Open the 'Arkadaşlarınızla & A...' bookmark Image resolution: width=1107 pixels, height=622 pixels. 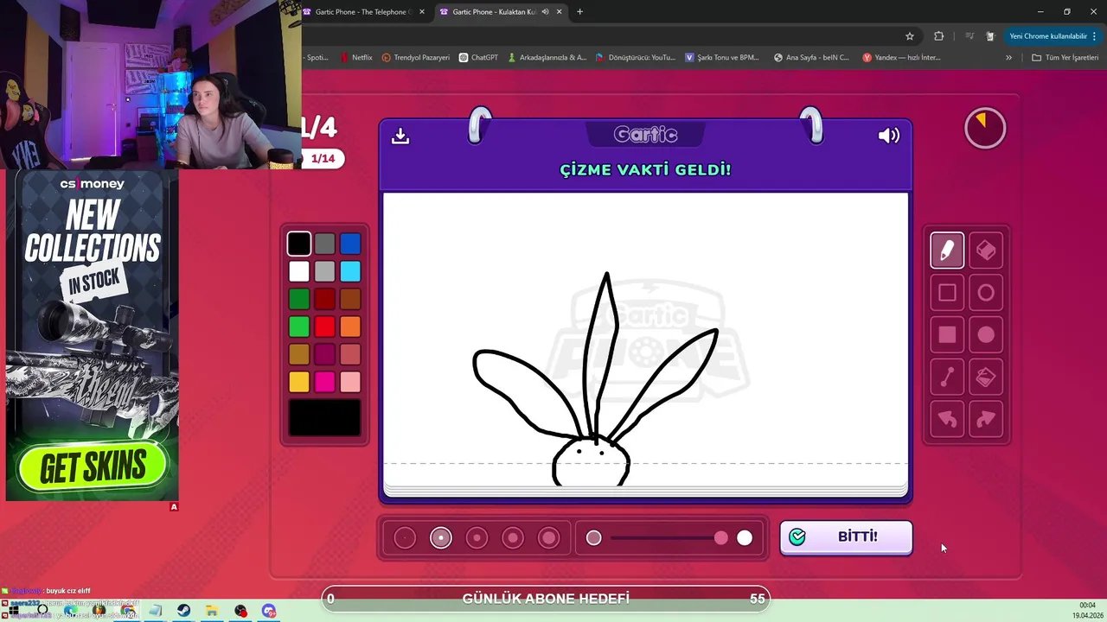click(547, 58)
